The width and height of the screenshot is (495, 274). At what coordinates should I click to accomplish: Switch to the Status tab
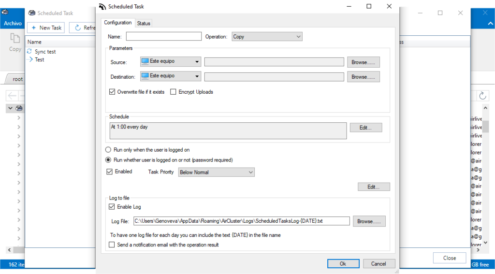pos(143,23)
